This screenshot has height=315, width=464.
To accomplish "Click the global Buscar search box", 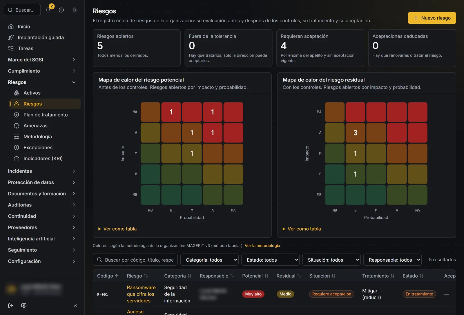I will (x=22, y=10).
